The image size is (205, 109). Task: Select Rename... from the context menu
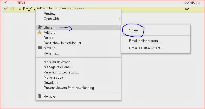tap(52, 53)
